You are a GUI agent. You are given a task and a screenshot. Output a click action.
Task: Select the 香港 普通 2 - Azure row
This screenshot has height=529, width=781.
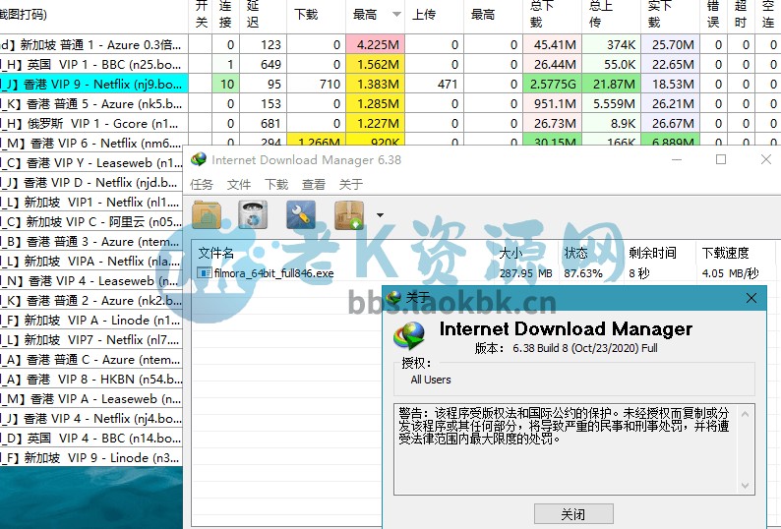point(91,300)
